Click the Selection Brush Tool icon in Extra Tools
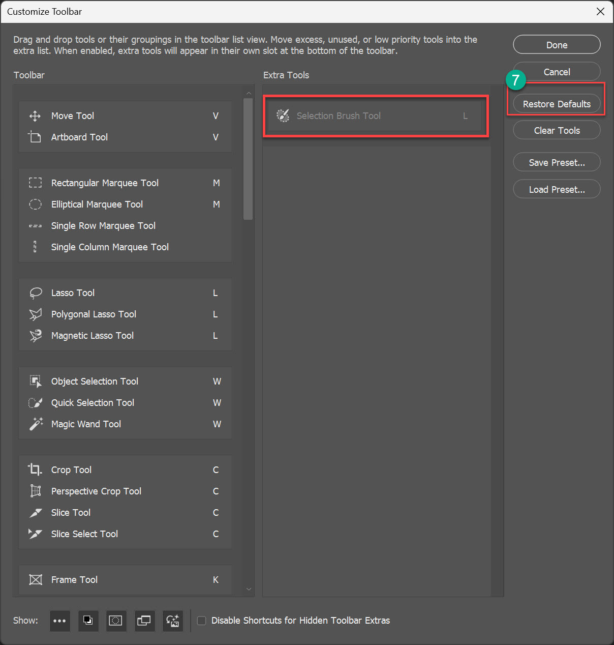The height and width of the screenshot is (645, 614). [x=283, y=116]
